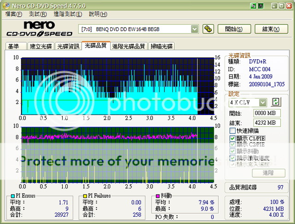This screenshot has height=224, width=295.
Task: Expand the 4 X CLV speed dropdown
Action: point(263,102)
